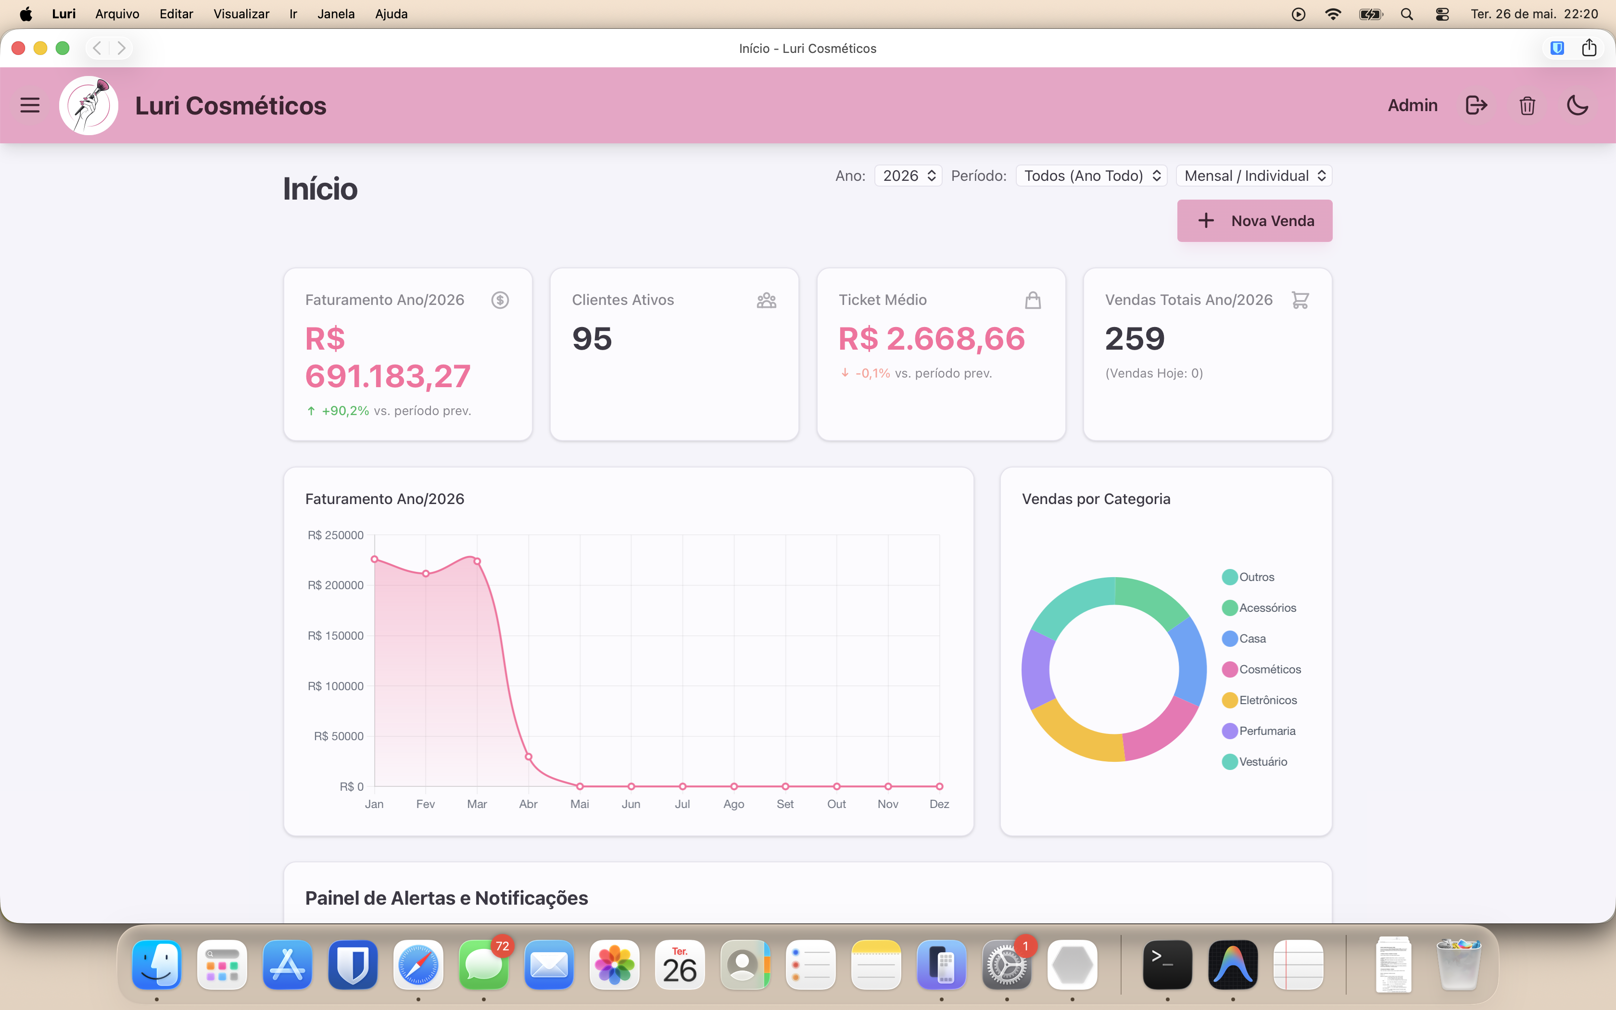
Task: Click the Admin user label
Action: click(1413, 105)
